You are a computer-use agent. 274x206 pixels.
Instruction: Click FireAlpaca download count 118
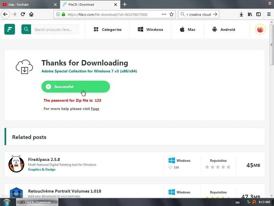pyautogui.click(x=176, y=167)
